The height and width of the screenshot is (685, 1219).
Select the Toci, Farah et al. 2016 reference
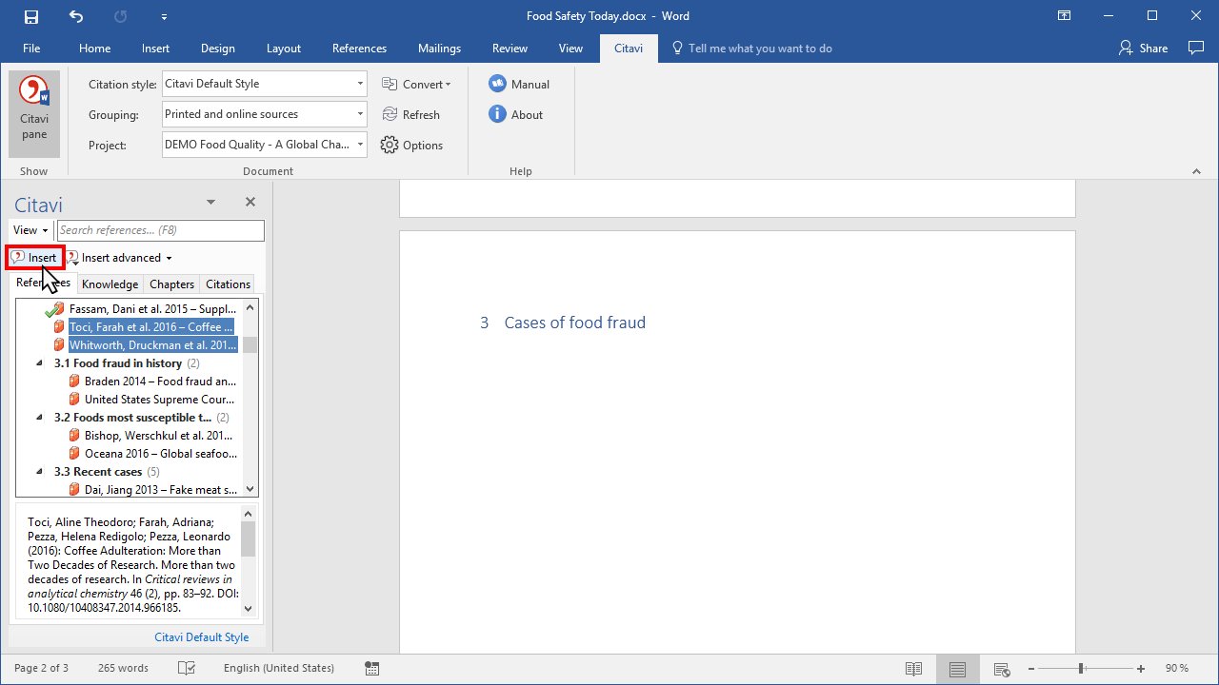pyautogui.click(x=152, y=327)
